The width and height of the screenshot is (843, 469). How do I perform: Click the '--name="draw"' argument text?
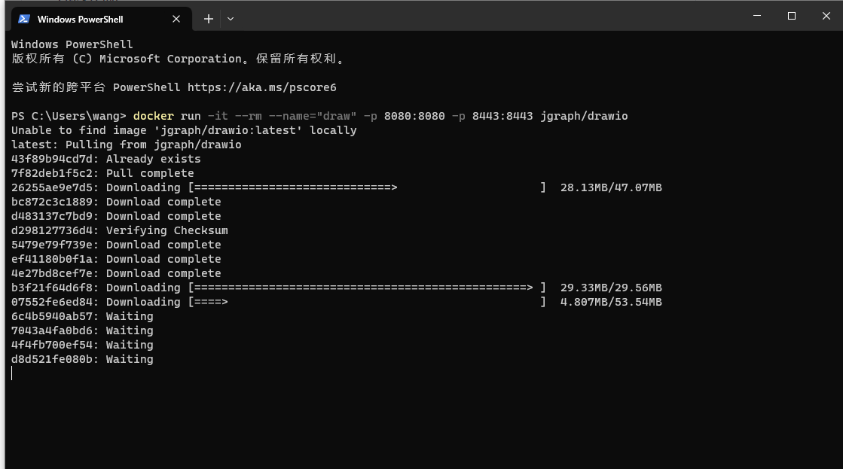point(313,116)
